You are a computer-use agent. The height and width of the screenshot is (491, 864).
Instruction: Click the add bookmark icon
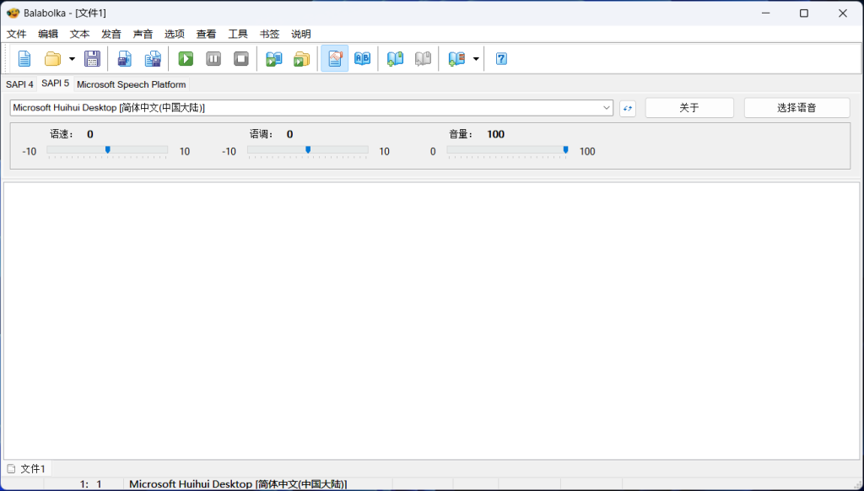click(395, 58)
